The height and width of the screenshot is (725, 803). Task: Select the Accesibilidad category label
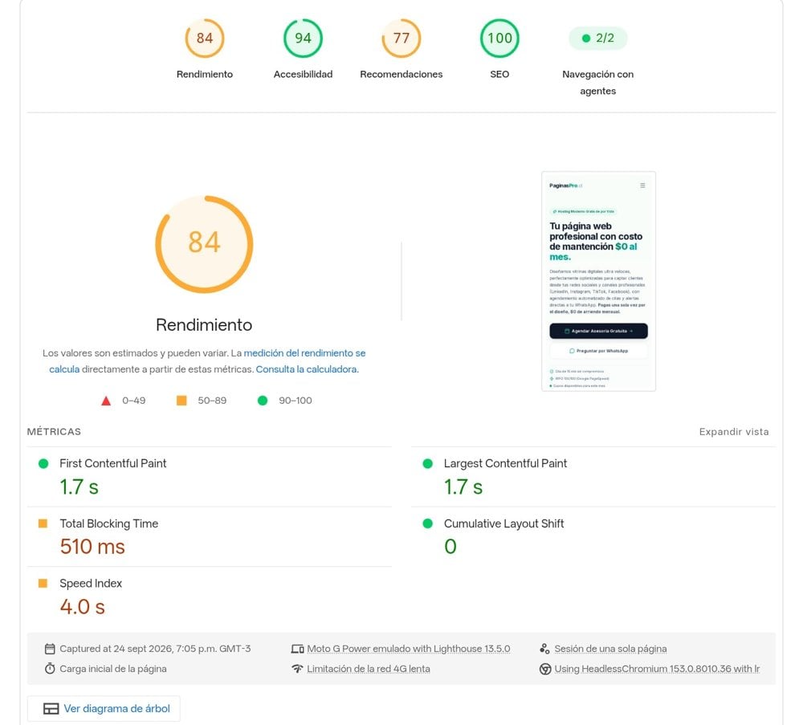point(303,74)
